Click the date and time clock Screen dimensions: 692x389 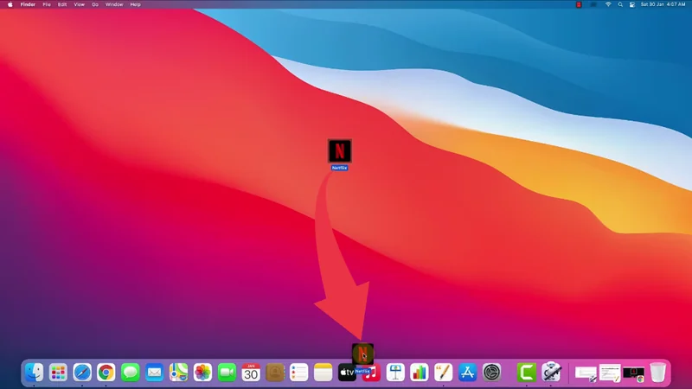(x=662, y=4)
